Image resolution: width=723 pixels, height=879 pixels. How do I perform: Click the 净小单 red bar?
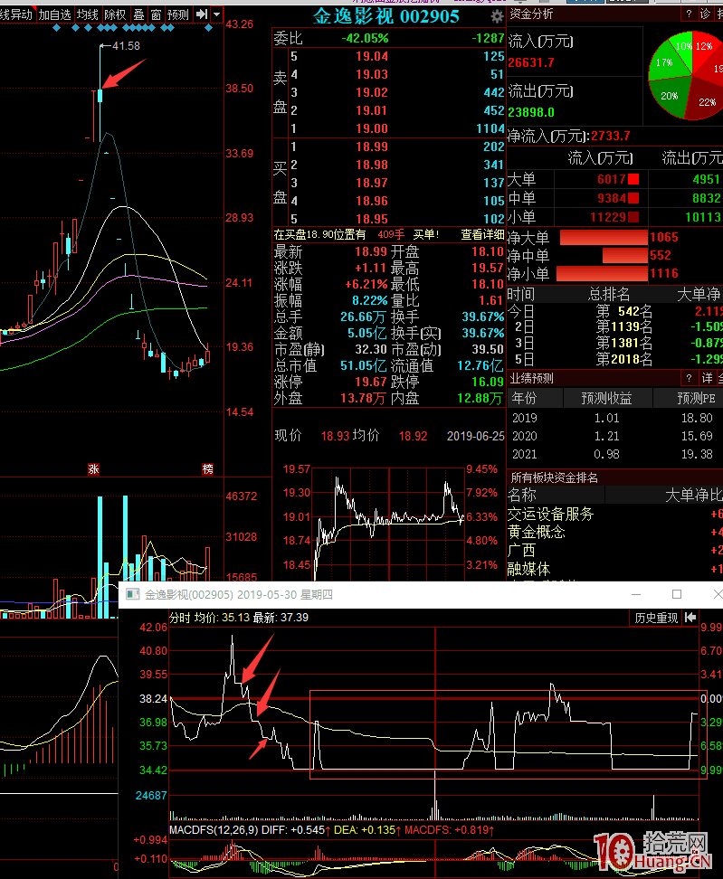pyautogui.click(x=602, y=274)
